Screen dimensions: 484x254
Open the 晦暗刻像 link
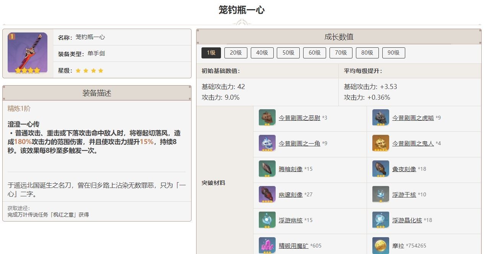291,169
